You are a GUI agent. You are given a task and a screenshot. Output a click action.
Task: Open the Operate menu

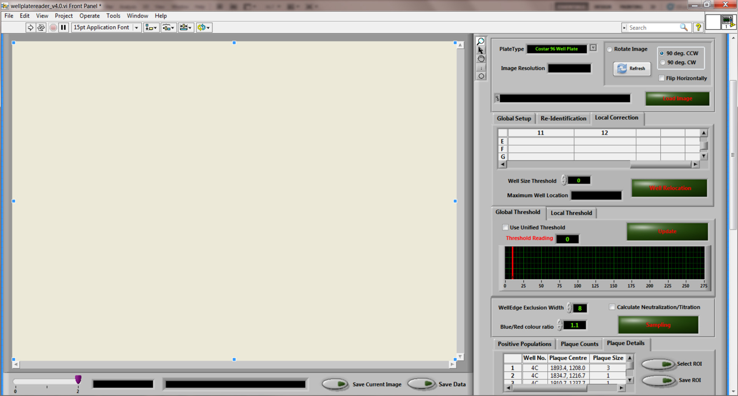coord(90,16)
